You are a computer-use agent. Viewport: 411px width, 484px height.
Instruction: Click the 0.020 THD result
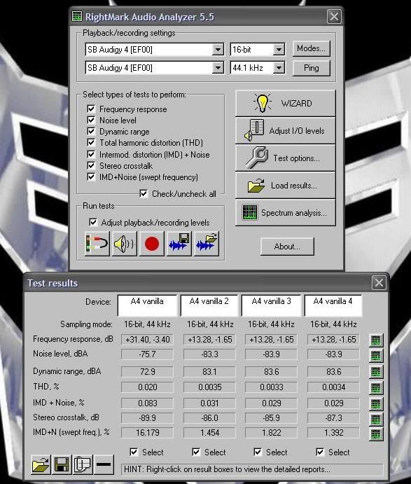coord(148,387)
